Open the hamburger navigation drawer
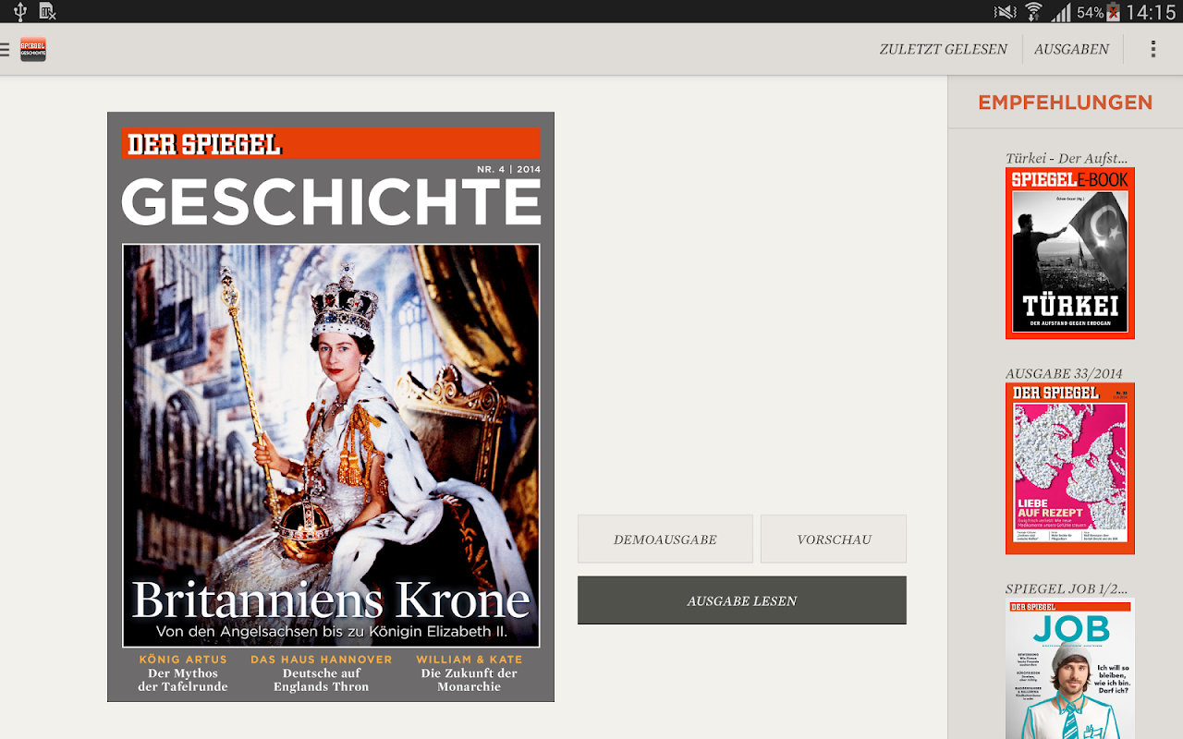Image resolution: width=1183 pixels, height=739 pixels. [5, 49]
